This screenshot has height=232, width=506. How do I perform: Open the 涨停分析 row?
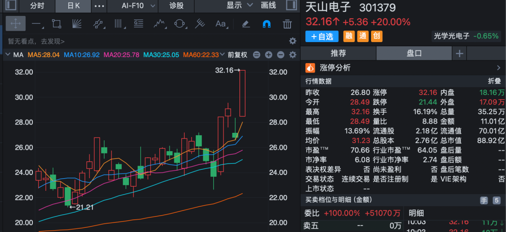pyautogui.click(x=403, y=68)
